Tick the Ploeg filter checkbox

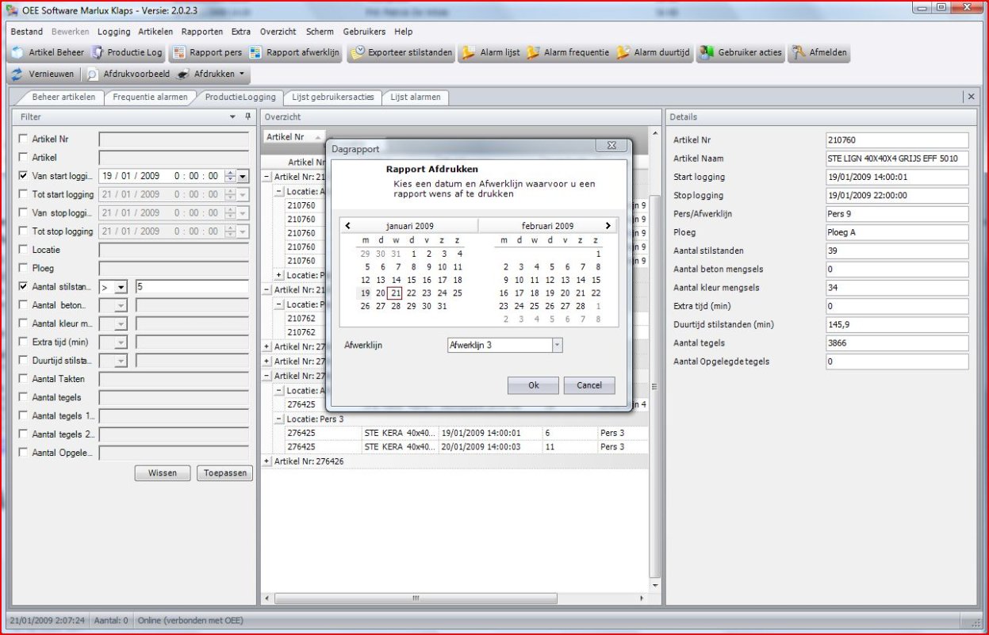click(23, 268)
